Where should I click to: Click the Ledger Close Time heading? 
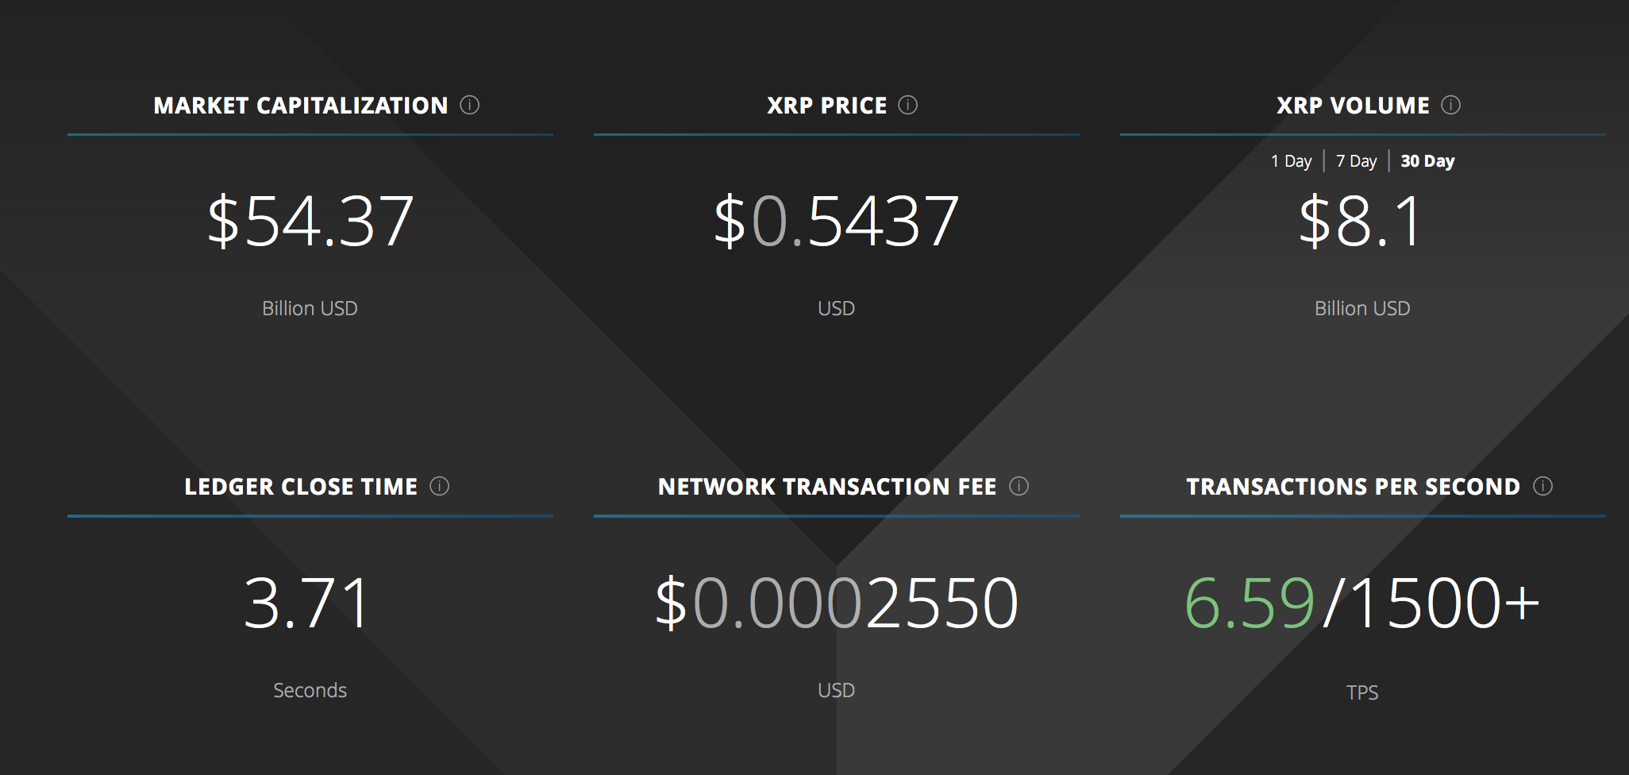(x=301, y=487)
